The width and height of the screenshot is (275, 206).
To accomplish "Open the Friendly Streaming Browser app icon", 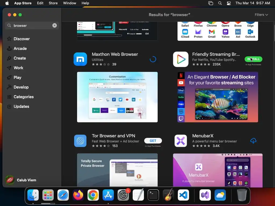I will (x=181, y=59).
